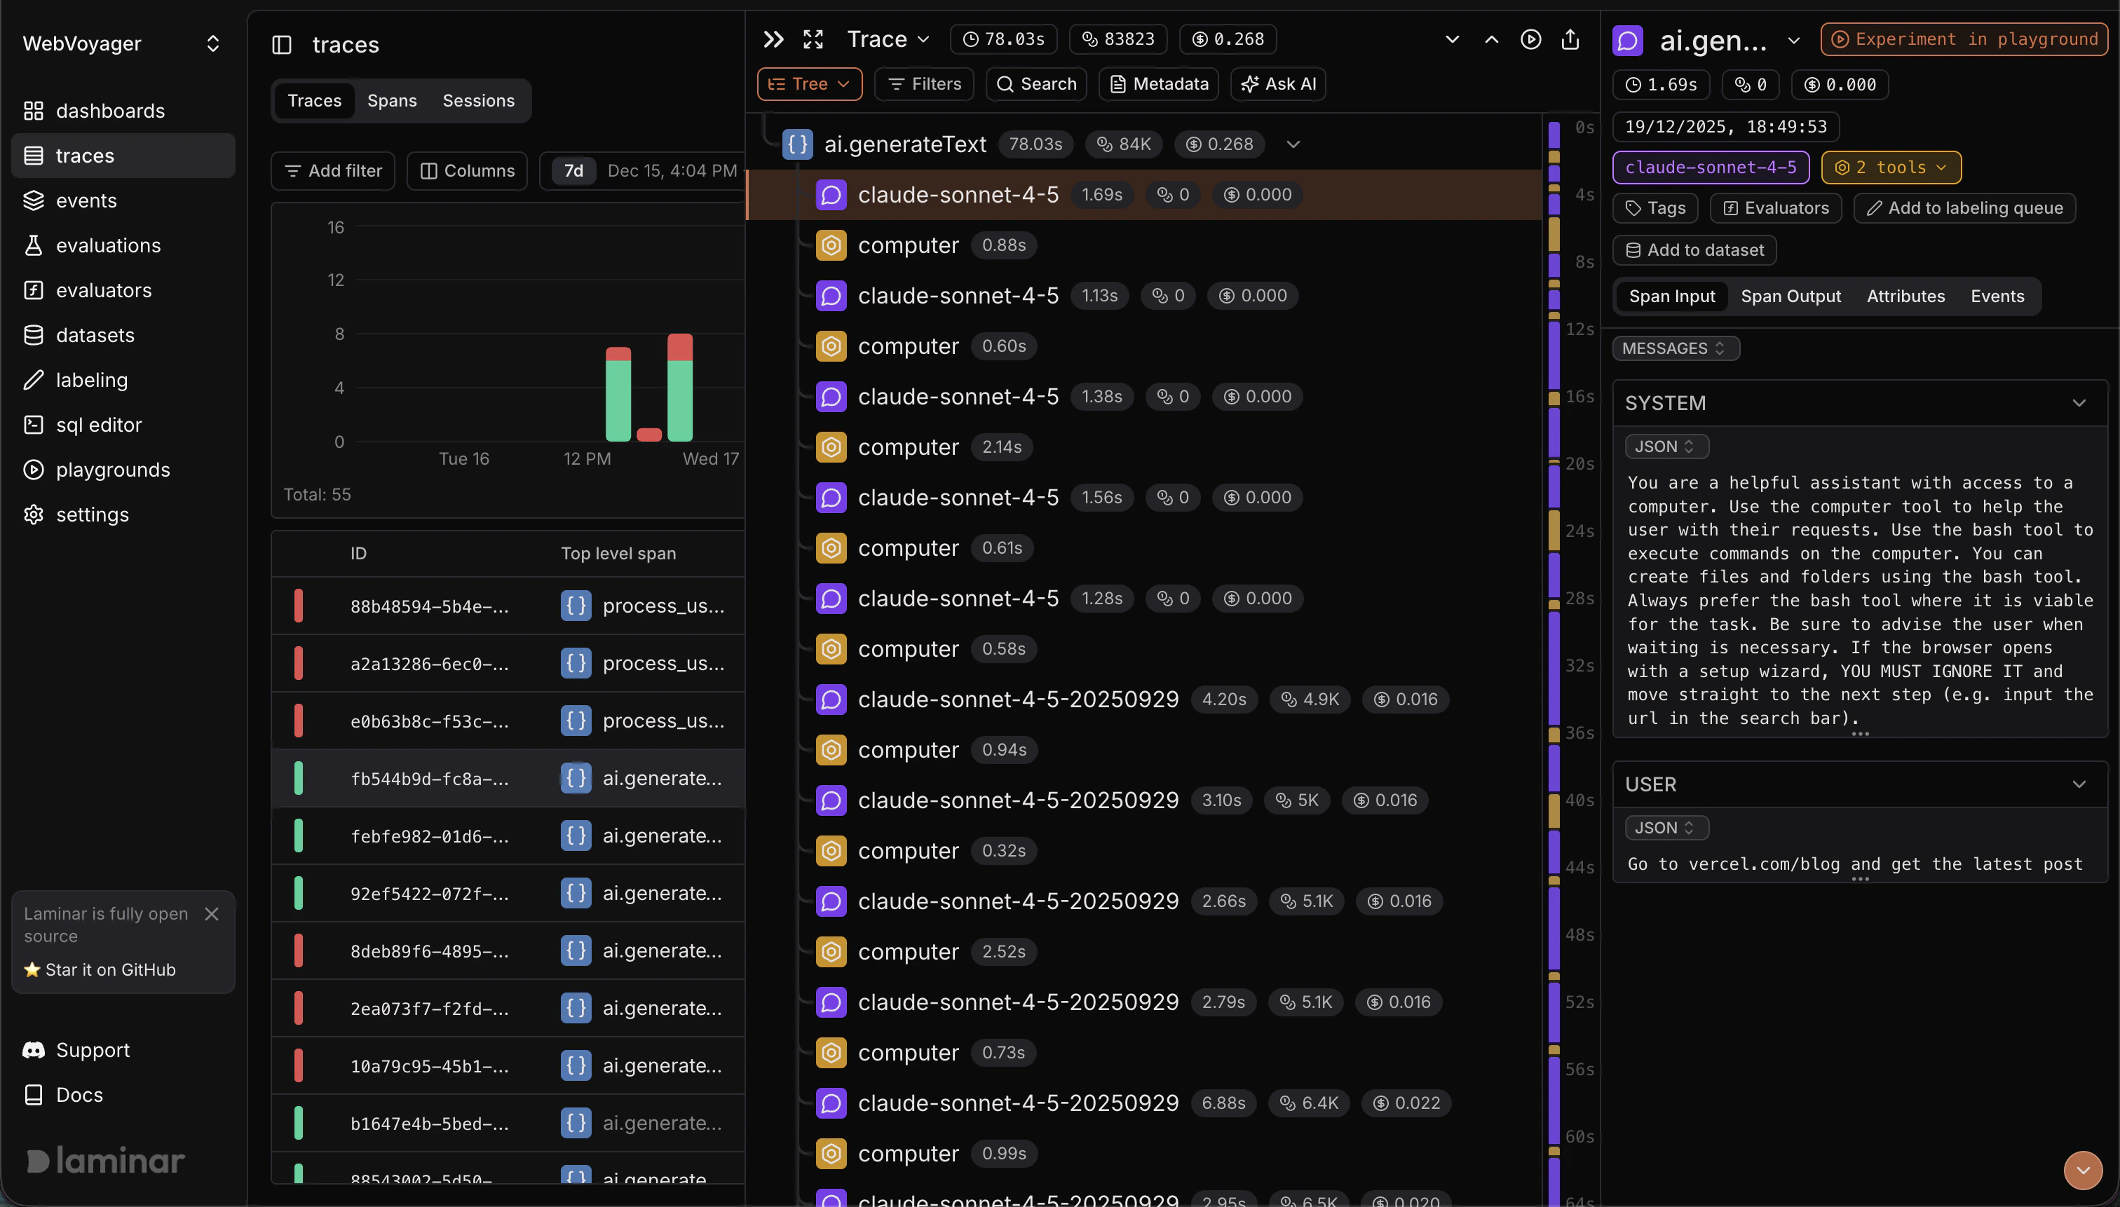Expand the 2 tools dropdown
The image size is (2120, 1207).
pos(1890,167)
